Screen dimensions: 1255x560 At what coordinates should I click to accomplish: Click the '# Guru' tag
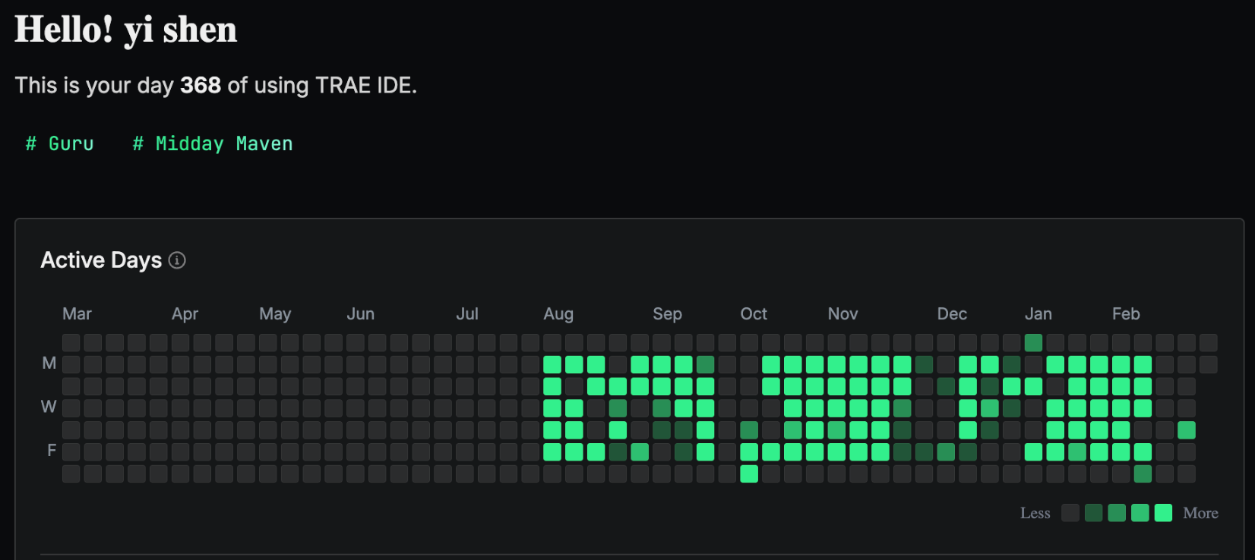60,143
